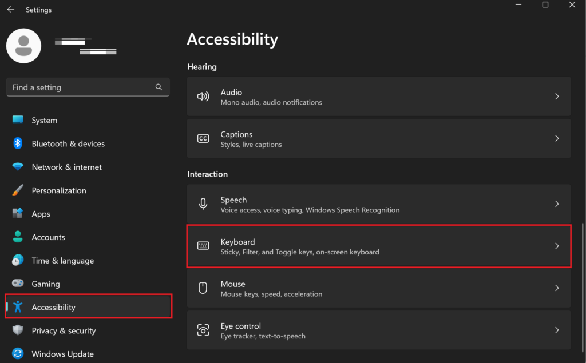This screenshot has width=586, height=363.
Task: Expand the Mouse settings row chevron
Action: (557, 288)
